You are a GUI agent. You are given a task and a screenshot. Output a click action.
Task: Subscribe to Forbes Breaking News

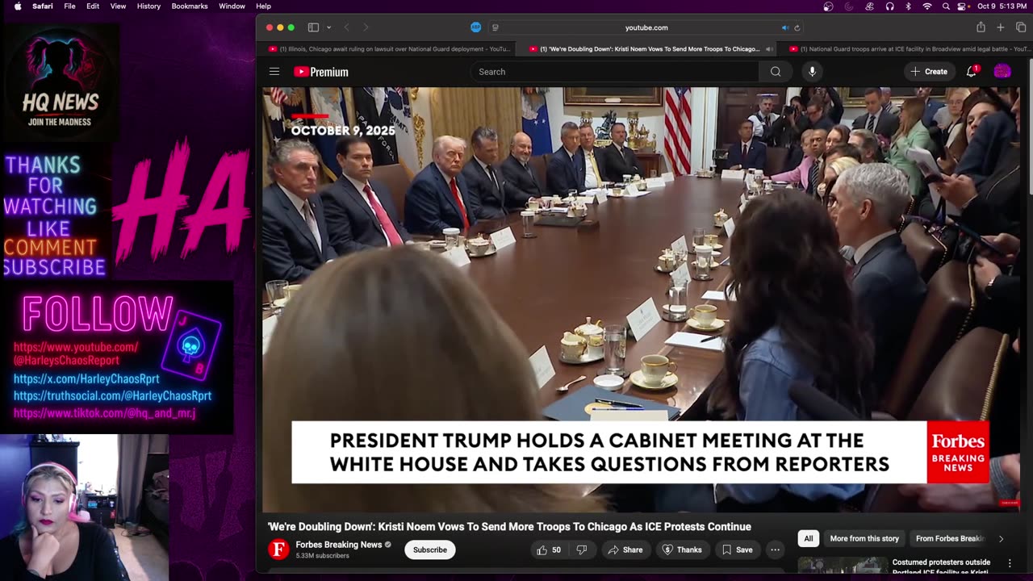(x=430, y=550)
